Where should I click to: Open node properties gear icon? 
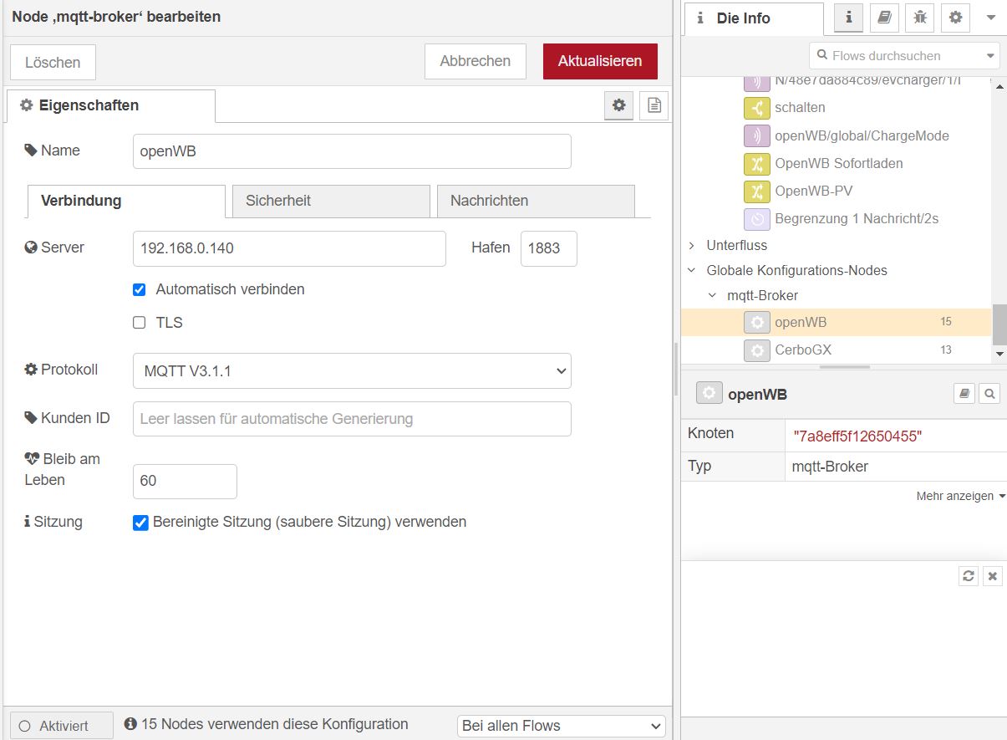[x=618, y=105]
